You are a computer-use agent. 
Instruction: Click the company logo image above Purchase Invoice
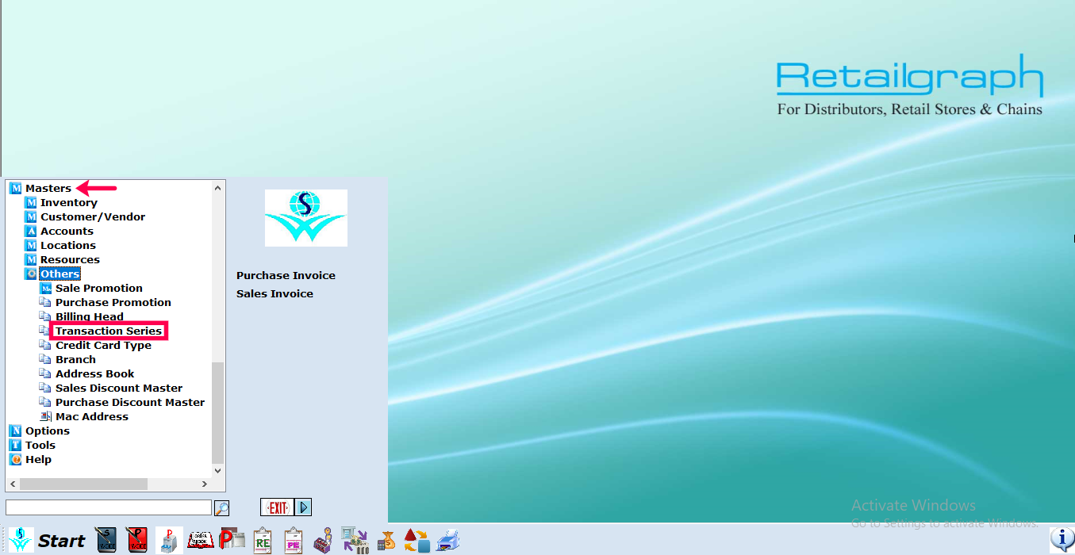[x=305, y=218]
